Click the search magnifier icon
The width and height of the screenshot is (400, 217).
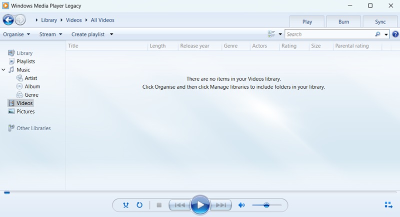377,34
